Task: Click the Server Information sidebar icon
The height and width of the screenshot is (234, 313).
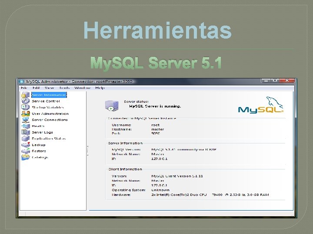Action: pos(26,95)
